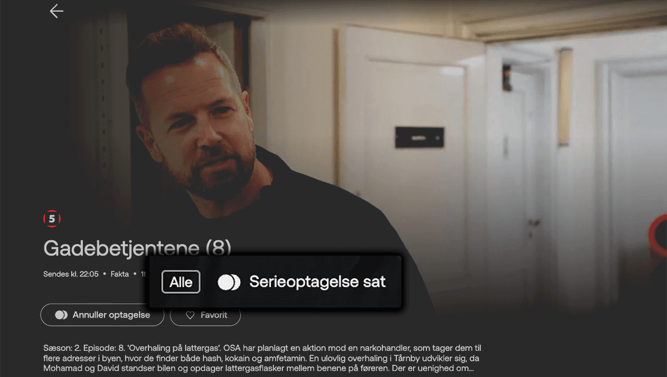Click the Serieoptagelse sat message text
Screen dimensions: 667x377
pos(317,282)
